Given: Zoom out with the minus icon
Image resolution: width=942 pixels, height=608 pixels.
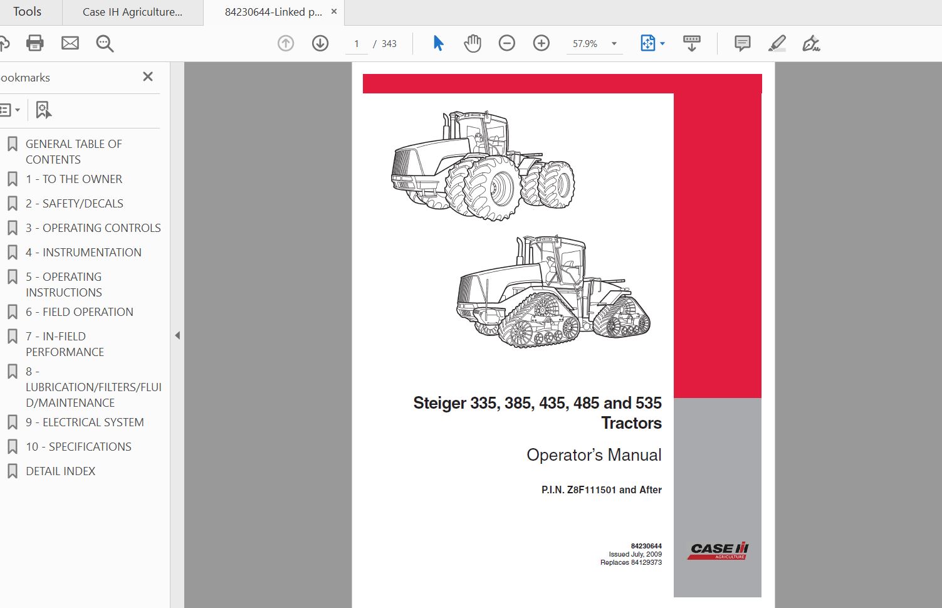Looking at the screenshot, I should click(506, 43).
